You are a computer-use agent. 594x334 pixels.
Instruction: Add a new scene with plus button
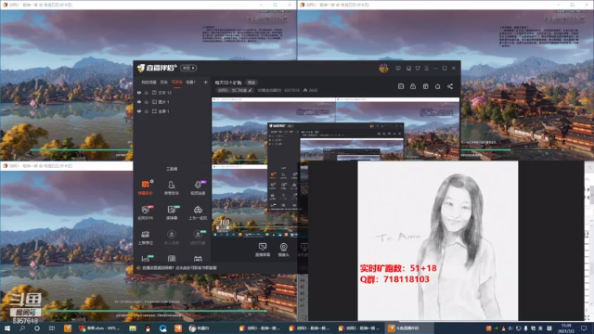205,83
